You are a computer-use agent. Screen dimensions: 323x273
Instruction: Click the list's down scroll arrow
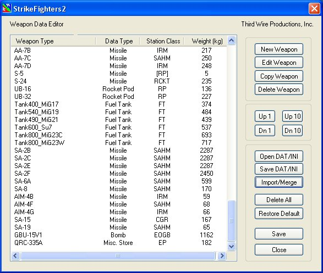pos(231,246)
